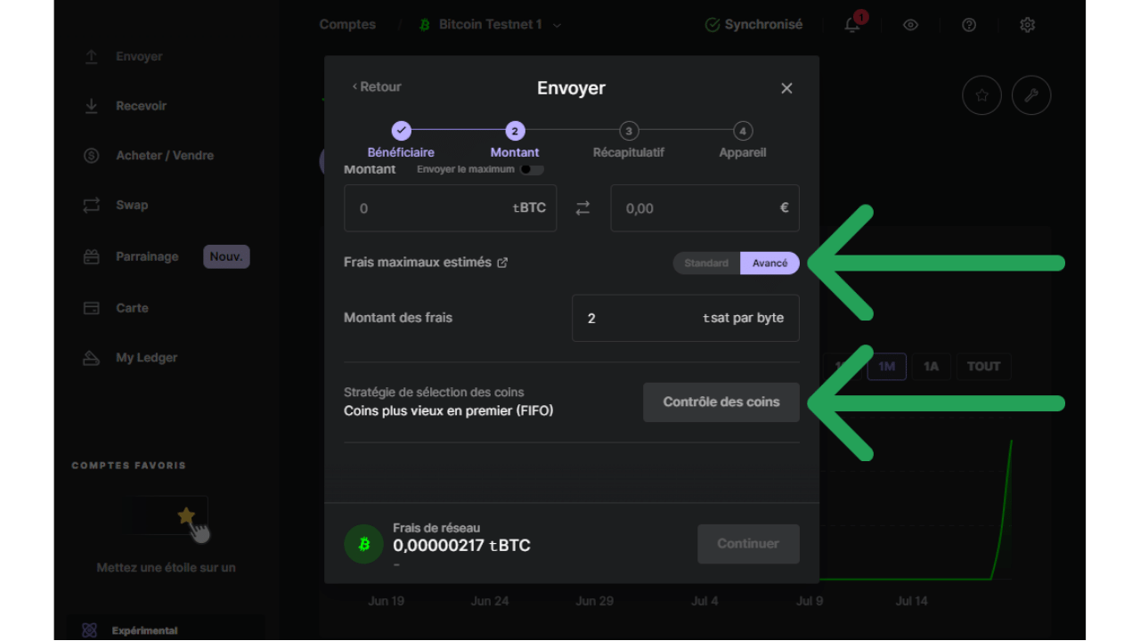Open the Carte section
The width and height of the screenshot is (1140, 641).
(x=132, y=308)
